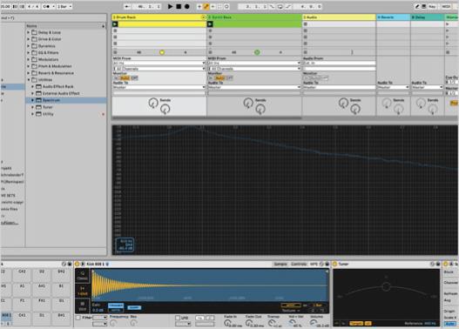Expand the Modulators folder
The height and width of the screenshot is (329, 459).
[29, 59]
